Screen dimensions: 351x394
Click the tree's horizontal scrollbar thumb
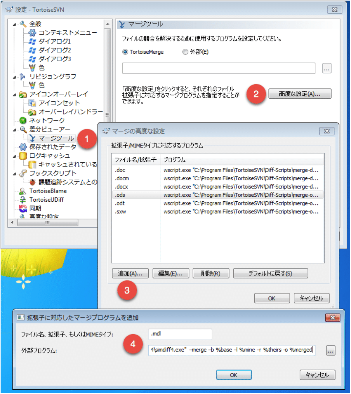coord(48,222)
